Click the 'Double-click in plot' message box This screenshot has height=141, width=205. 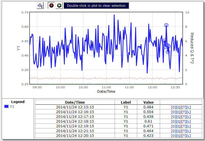tap(96, 6)
